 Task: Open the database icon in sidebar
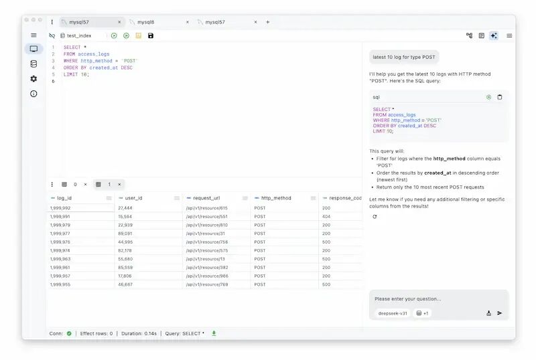pyautogui.click(x=33, y=64)
